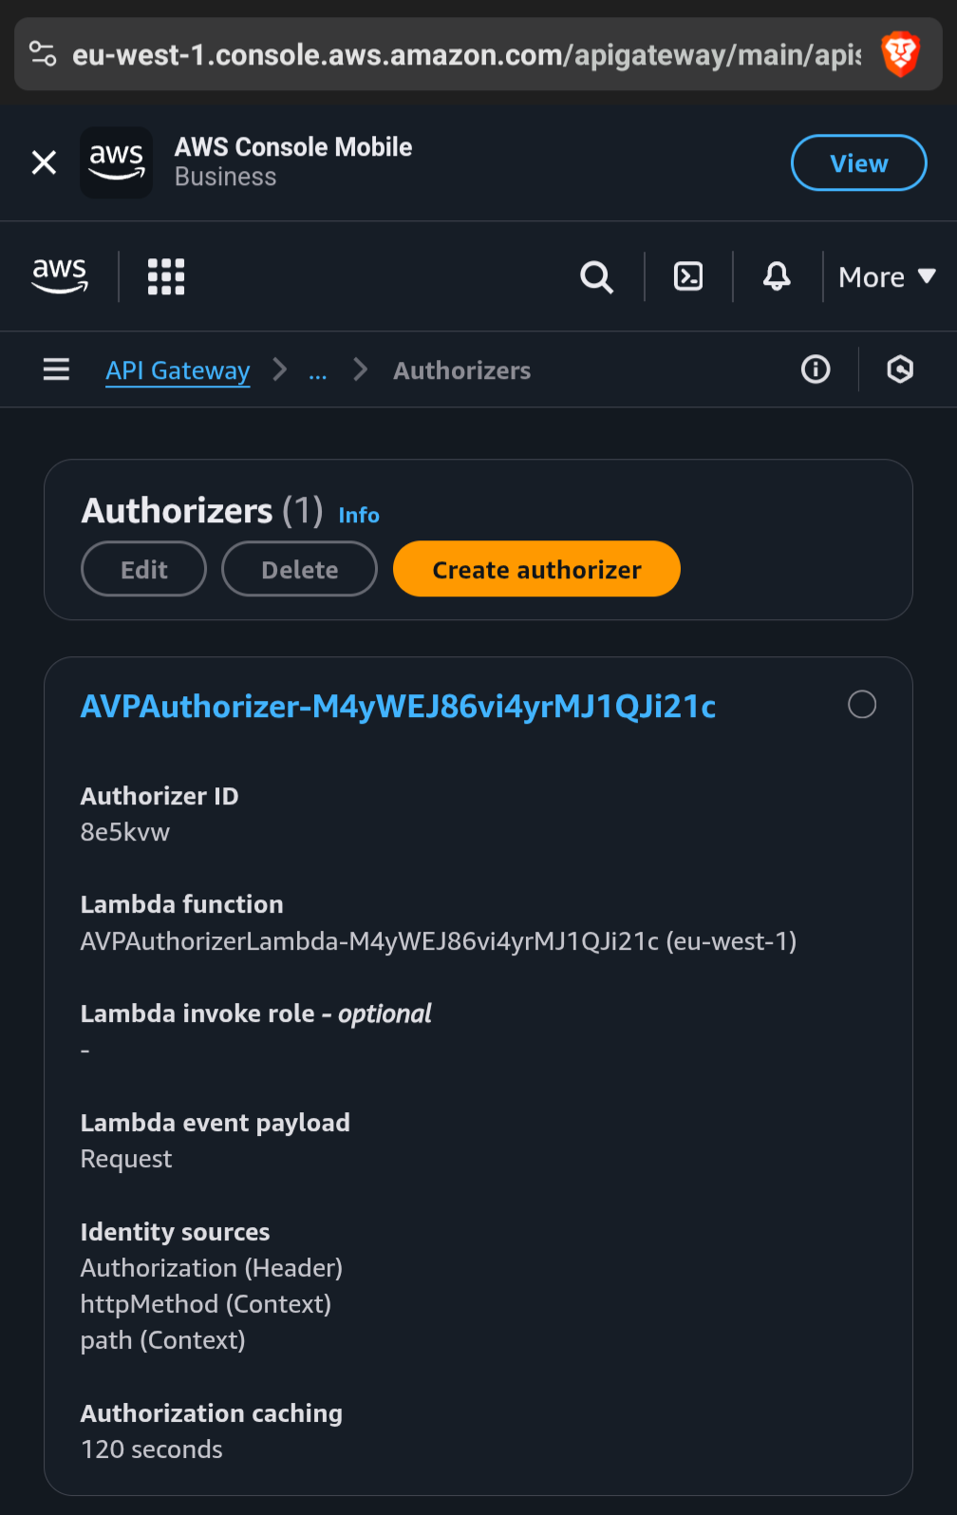Delete the selected authorizer

[x=299, y=569]
